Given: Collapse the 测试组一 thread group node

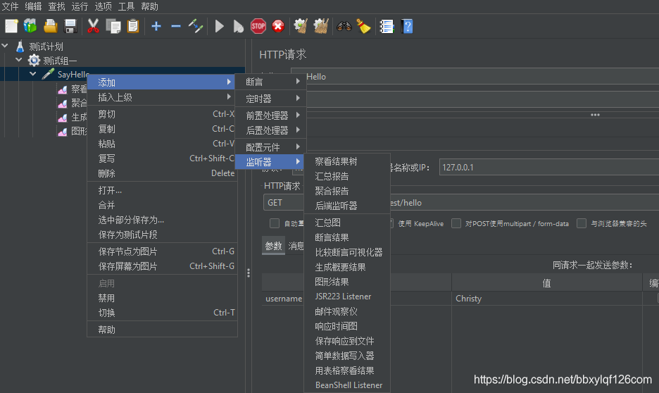Looking at the screenshot, I should pos(19,61).
